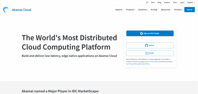The image size is (198, 94).
Task: Click the Akamai wave logo icon
Action: 6,10
